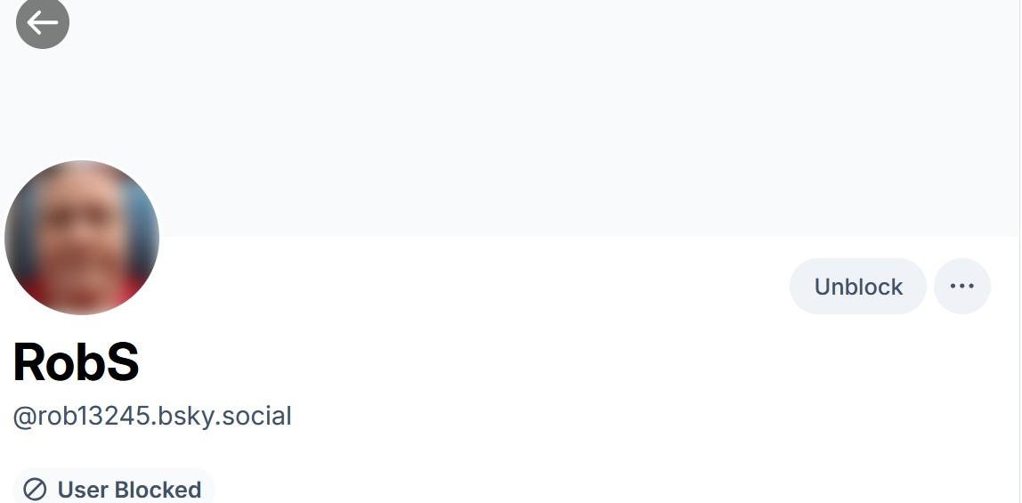Return using the round grey arrow button
The height and width of the screenshot is (503, 1022).
tap(43, 22)
